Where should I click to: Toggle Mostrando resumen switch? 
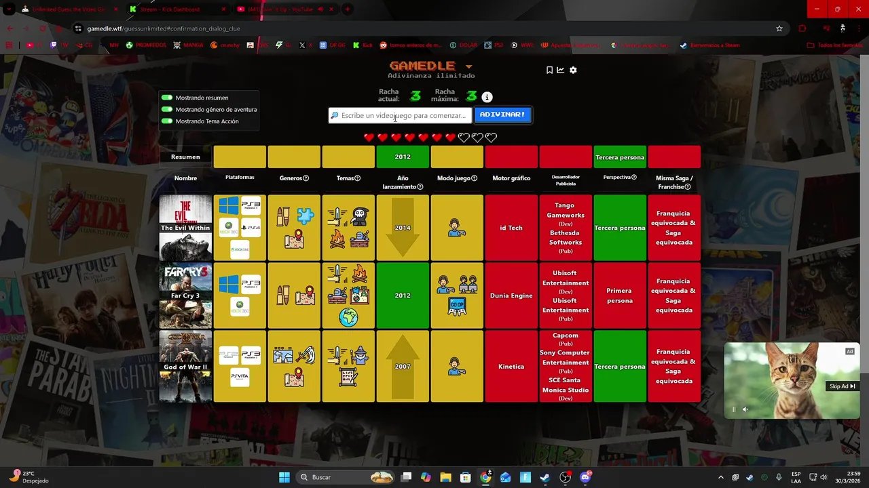point(166,98)
